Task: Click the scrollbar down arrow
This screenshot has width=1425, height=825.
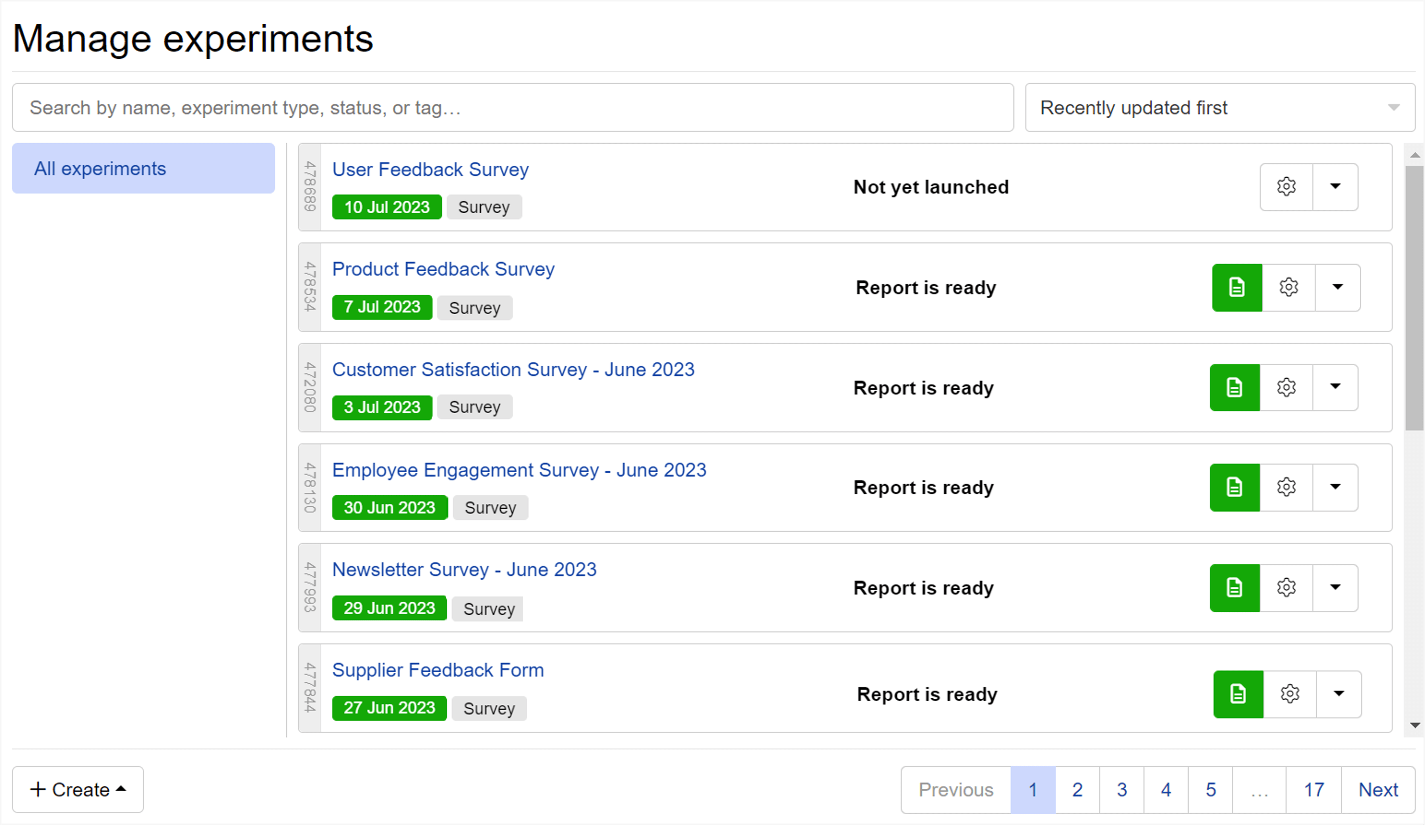Action: (x=1415, y=726)
